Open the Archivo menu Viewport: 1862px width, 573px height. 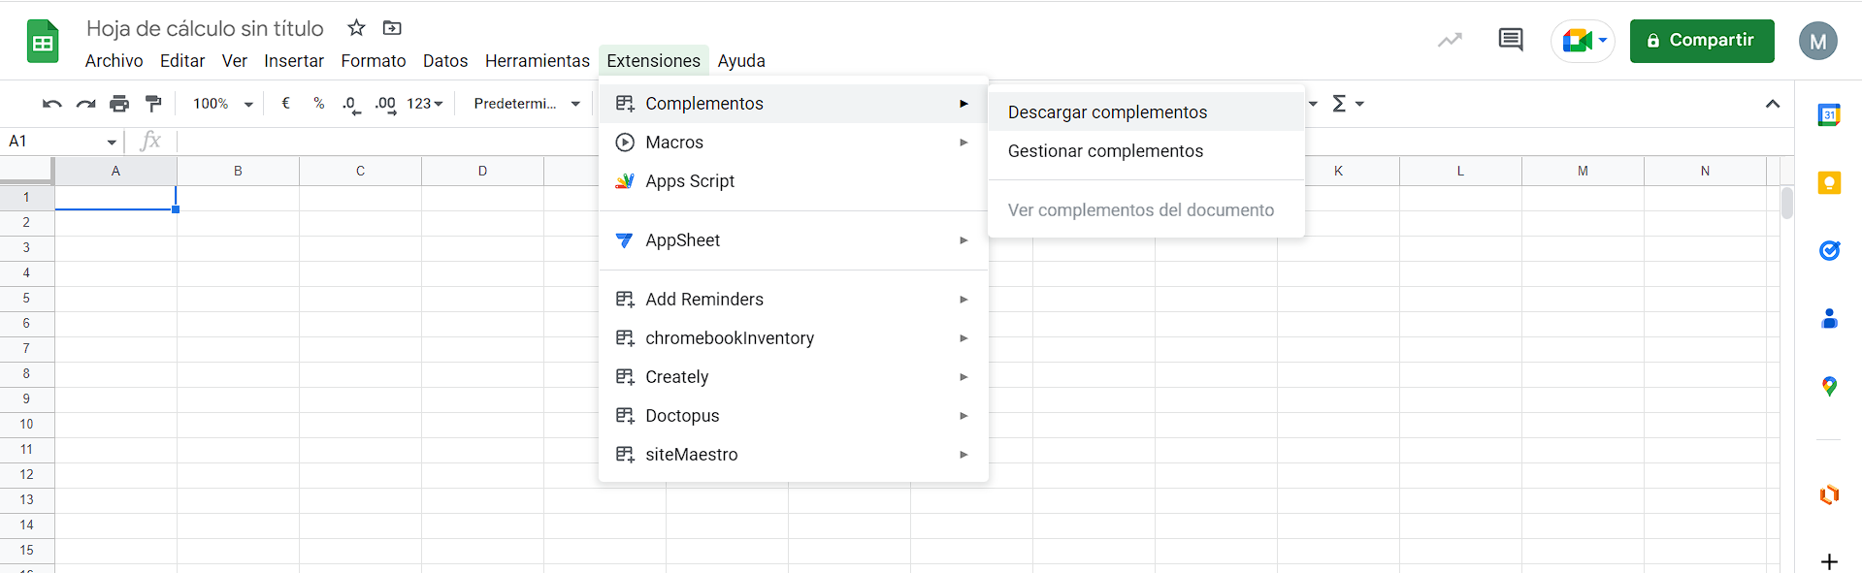point(114,61)
